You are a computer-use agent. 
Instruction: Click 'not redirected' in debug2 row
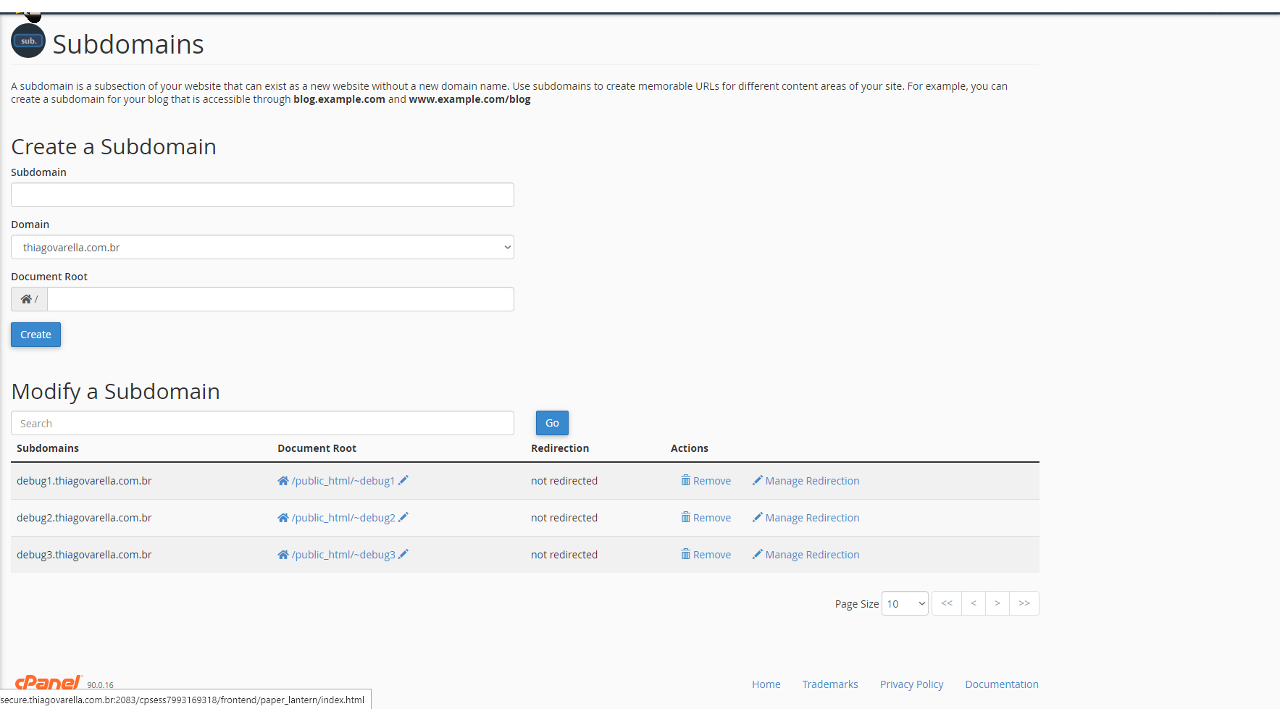tap(564, 518)
